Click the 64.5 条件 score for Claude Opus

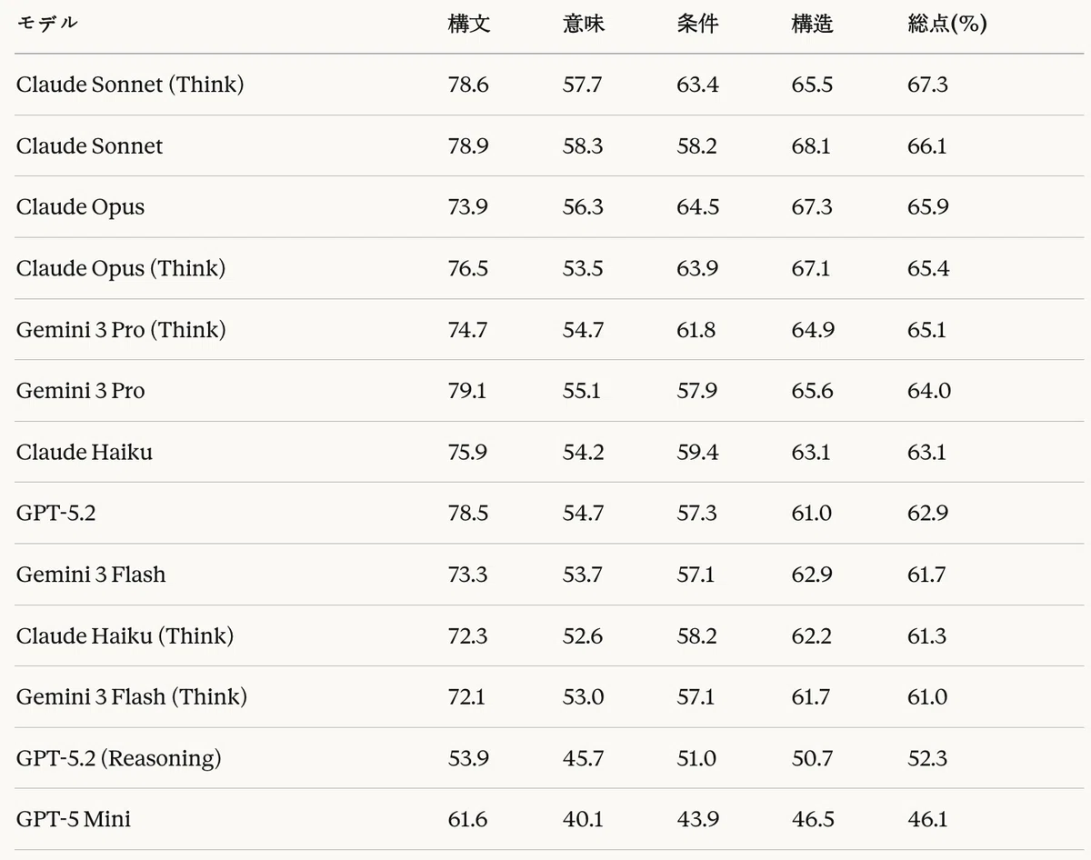point(697,207)
